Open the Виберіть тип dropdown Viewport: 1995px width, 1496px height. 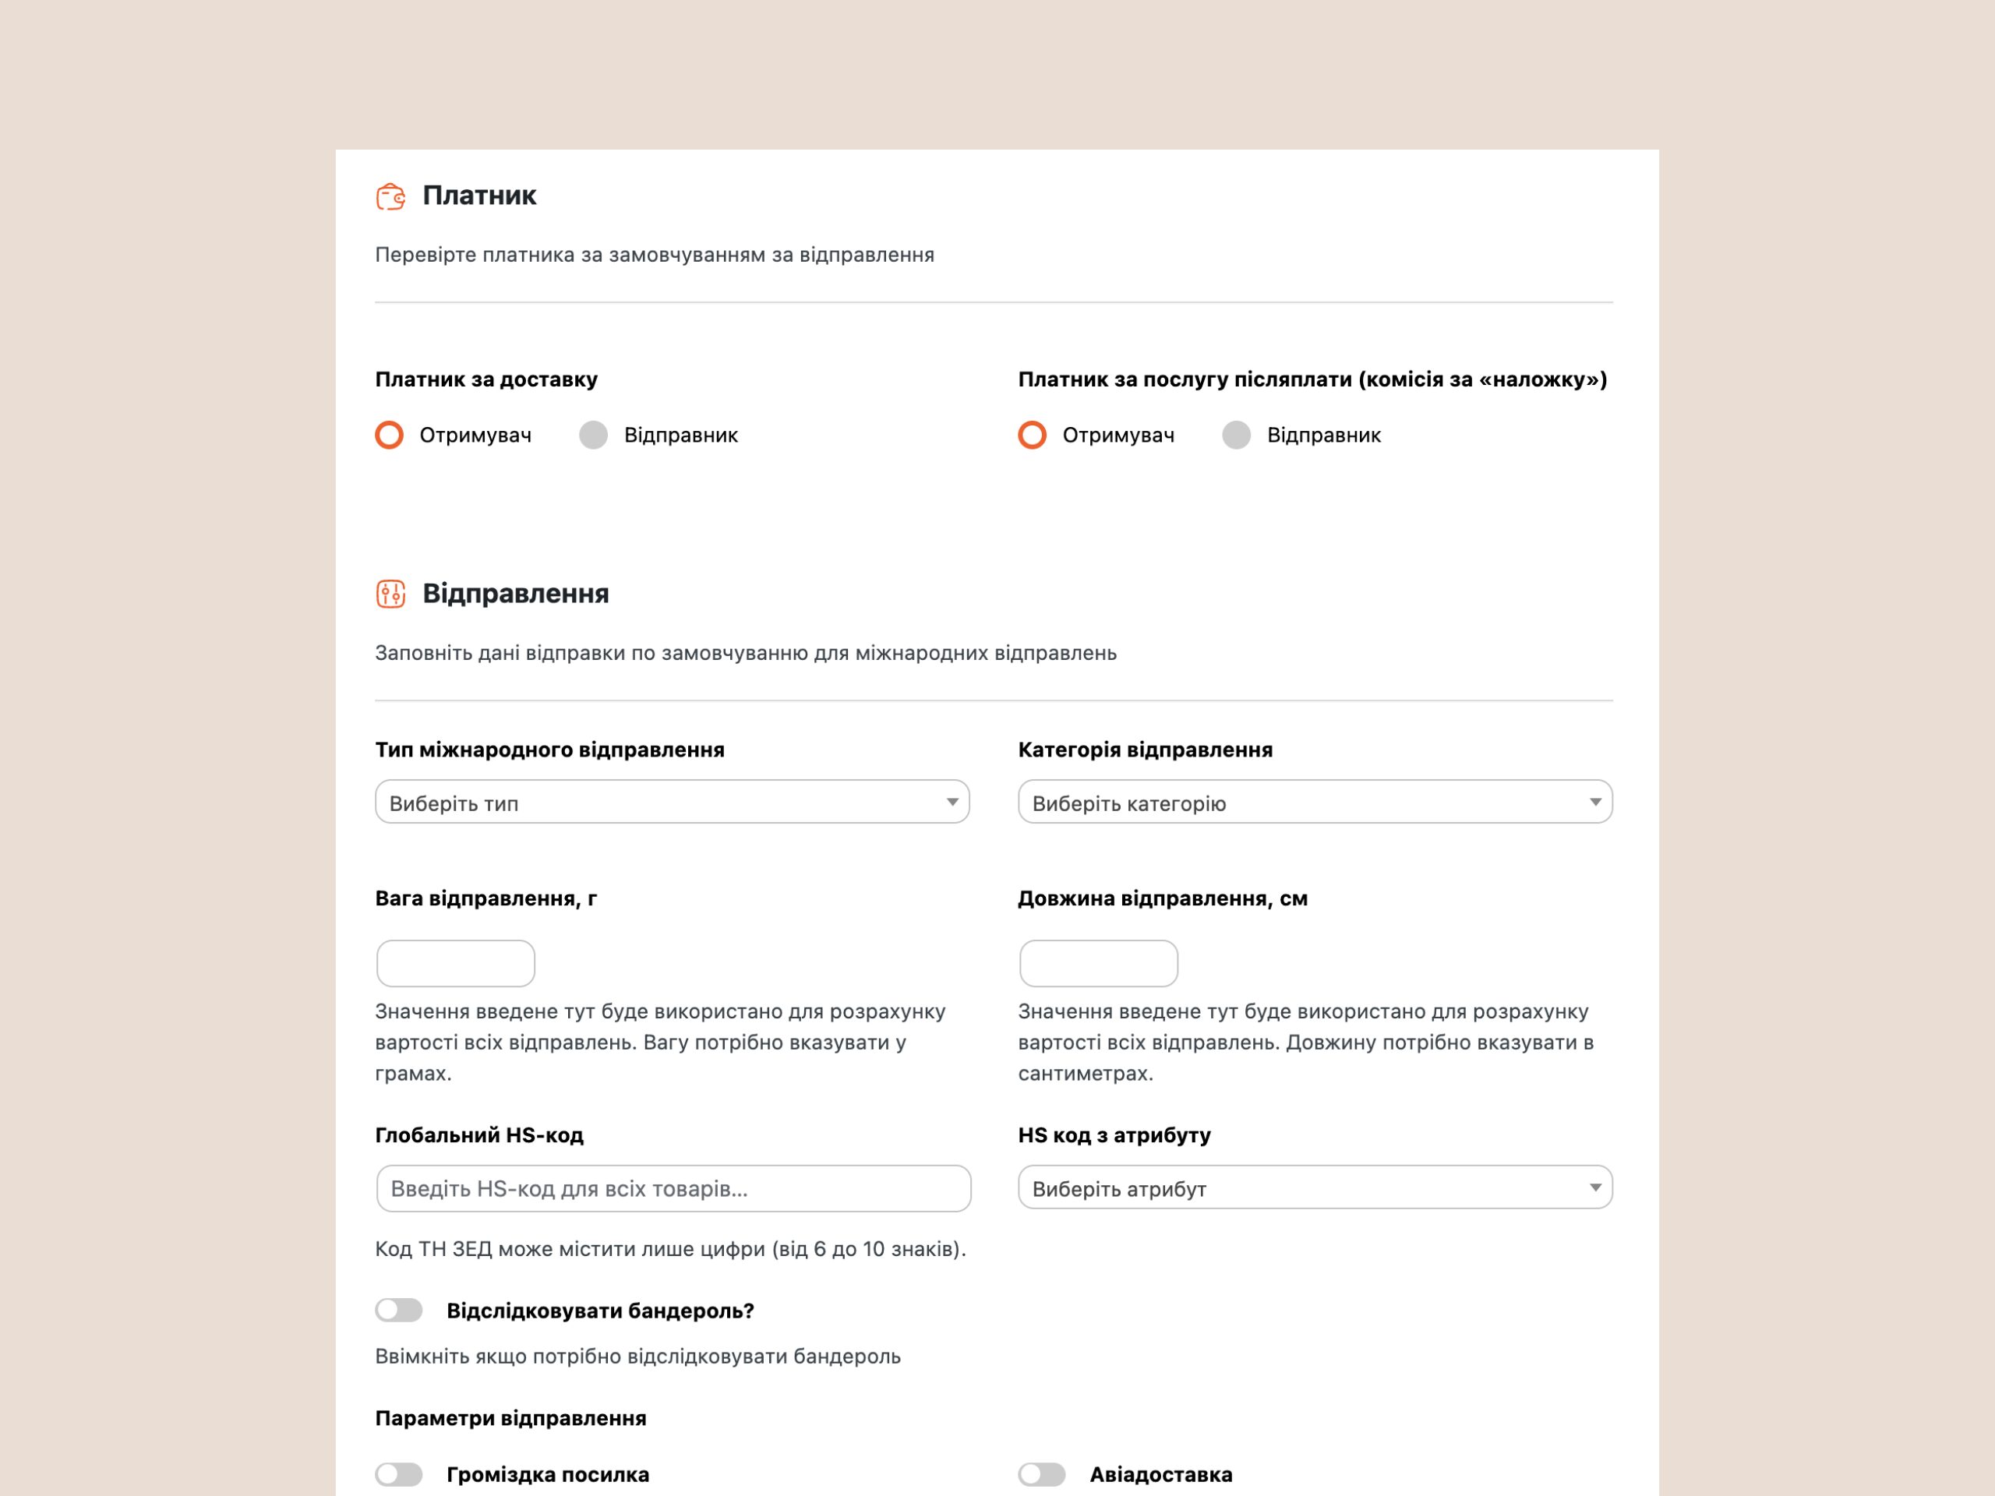coord(672,802)
